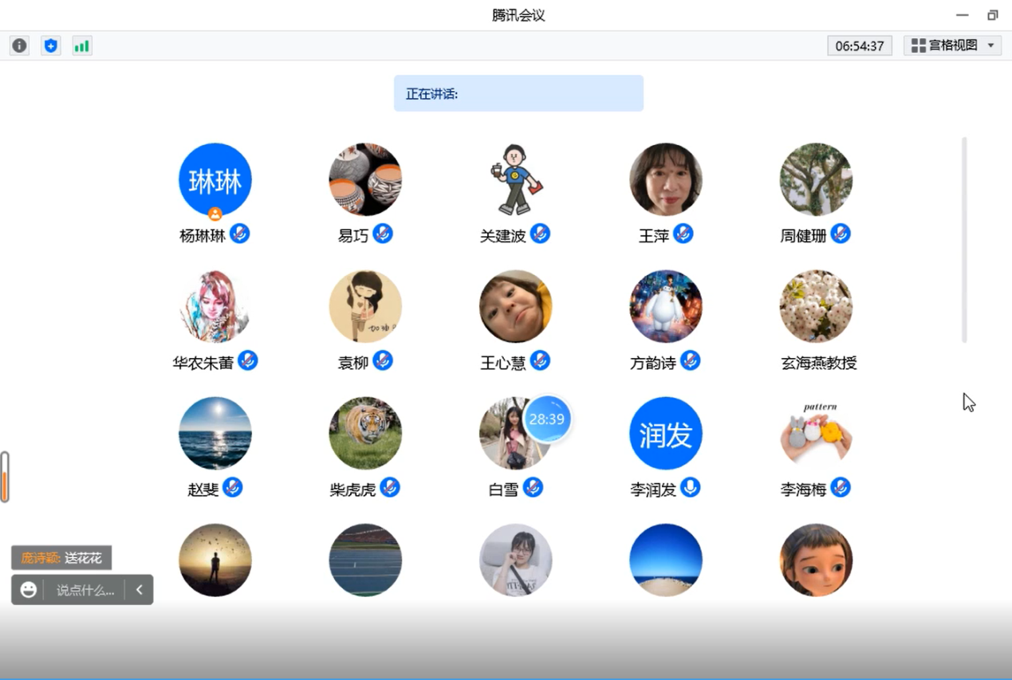Click the microphone icon beside 李润发
This screenshot has width=1012, height=680.
click(x=691, y=487)
